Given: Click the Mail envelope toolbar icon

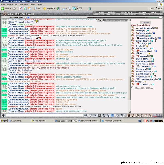Looking at the screenshot, I should 64,8.
